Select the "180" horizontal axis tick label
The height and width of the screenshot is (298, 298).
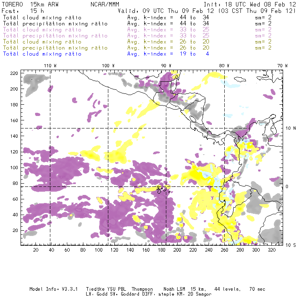[x=161, y=250]
